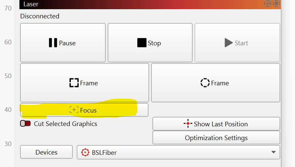Click the Show Last Position button
This screenshot has width=295, height=167.
[216, 124]
